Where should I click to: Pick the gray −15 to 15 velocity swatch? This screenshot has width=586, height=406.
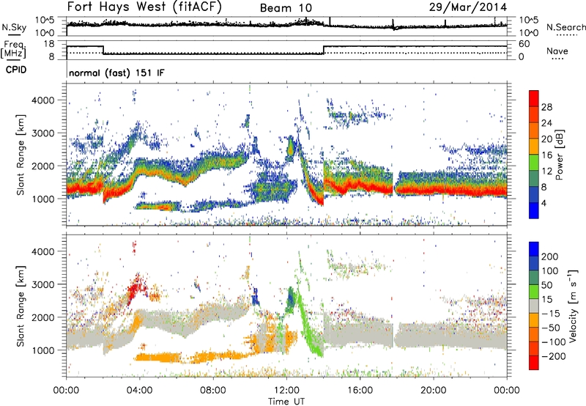[534, 306]
